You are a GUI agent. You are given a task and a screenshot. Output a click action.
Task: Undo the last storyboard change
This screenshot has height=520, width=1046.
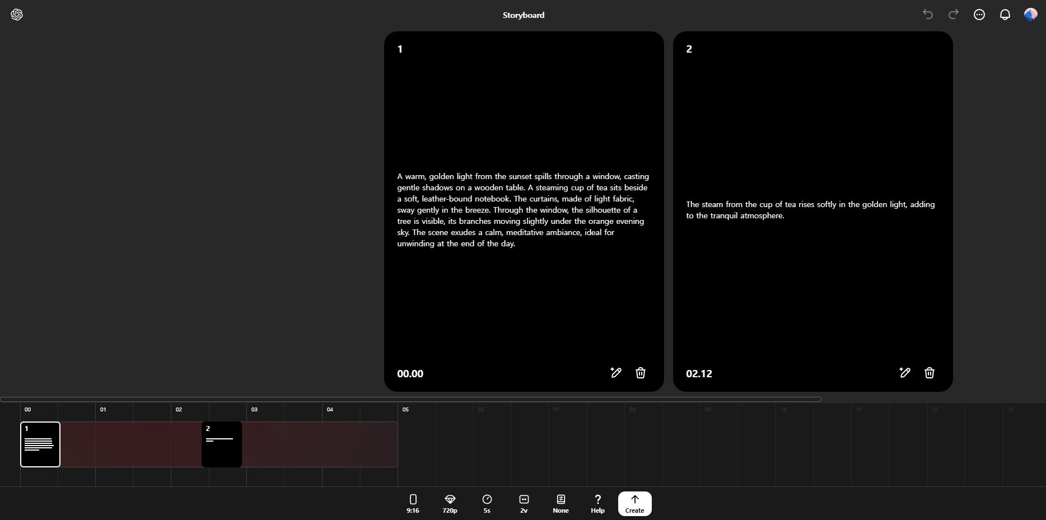(x=928, y=15)
